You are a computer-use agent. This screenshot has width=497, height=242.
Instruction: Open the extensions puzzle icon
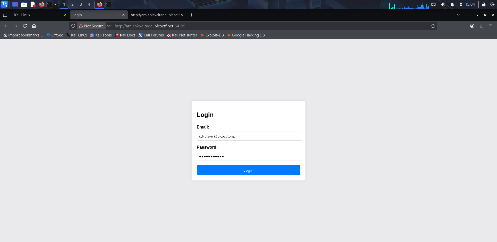481,26
